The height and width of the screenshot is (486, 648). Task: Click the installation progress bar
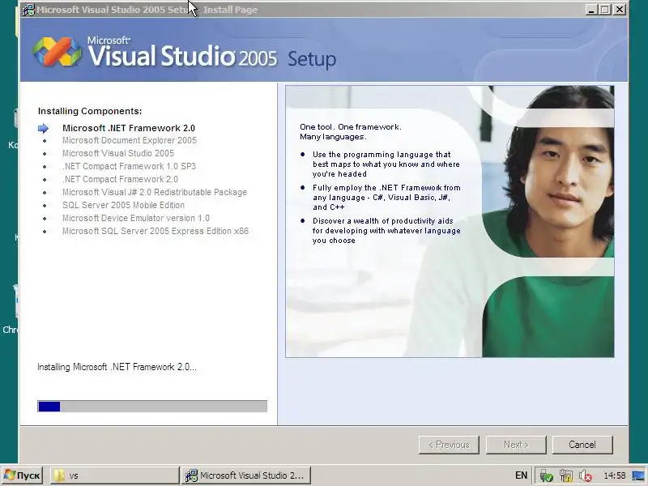pos(152,407)
